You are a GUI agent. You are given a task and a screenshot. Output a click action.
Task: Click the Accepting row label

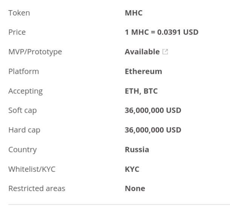[x=25, y=91]
